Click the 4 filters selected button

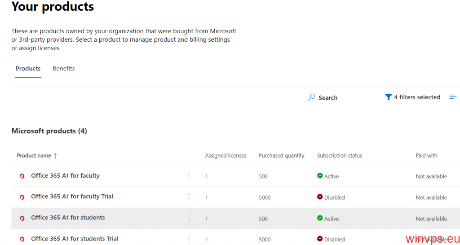(417, 97)
